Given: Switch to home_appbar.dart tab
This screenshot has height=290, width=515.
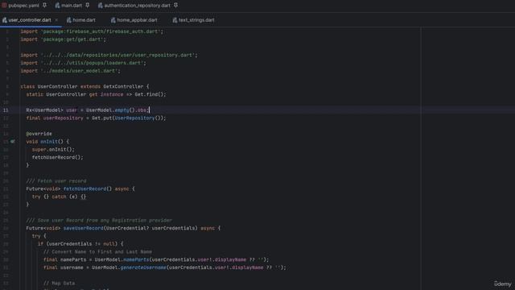Looking at the screenshot, I should pyautogui.click(x=137, y=20).
